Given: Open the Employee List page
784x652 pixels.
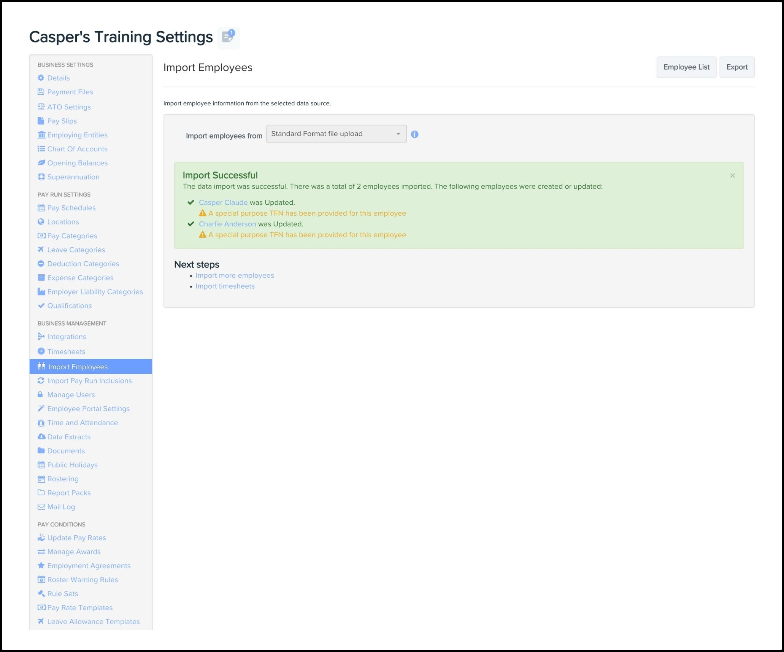Looking at the screenshot, I should click(686, 67).
